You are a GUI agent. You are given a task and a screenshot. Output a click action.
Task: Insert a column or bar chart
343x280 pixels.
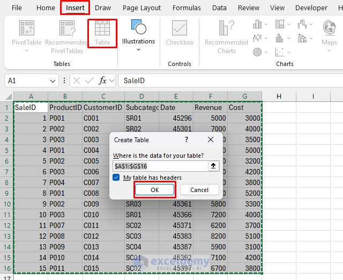point(257,24)
